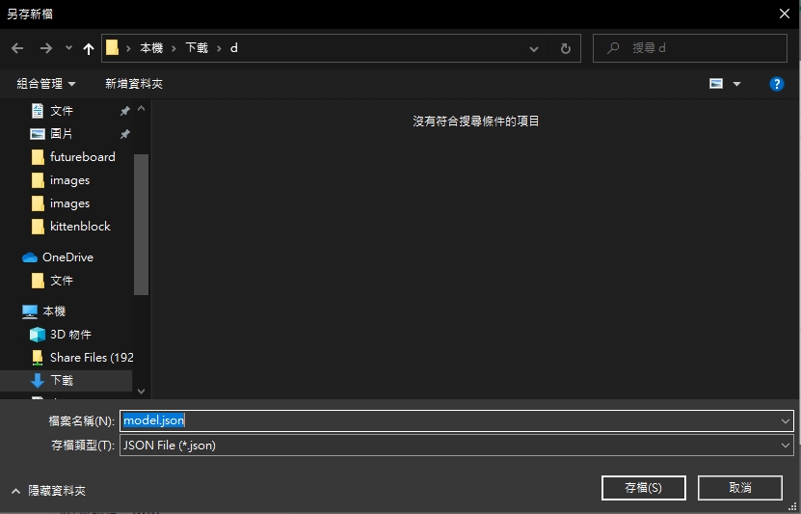Open OneDrive in the navigation pane
This screenshot has height=514, width=801.
tap(67, 257)
